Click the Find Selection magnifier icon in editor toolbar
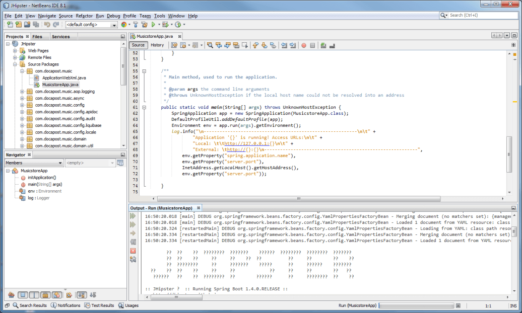Image resolution: width=522 pixels, height=313 pixels. (x=210, y=45)
